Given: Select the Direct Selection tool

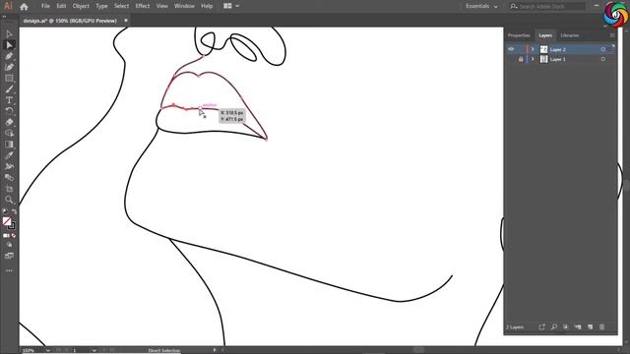Looking at the screenshot, I should (9, 45).
